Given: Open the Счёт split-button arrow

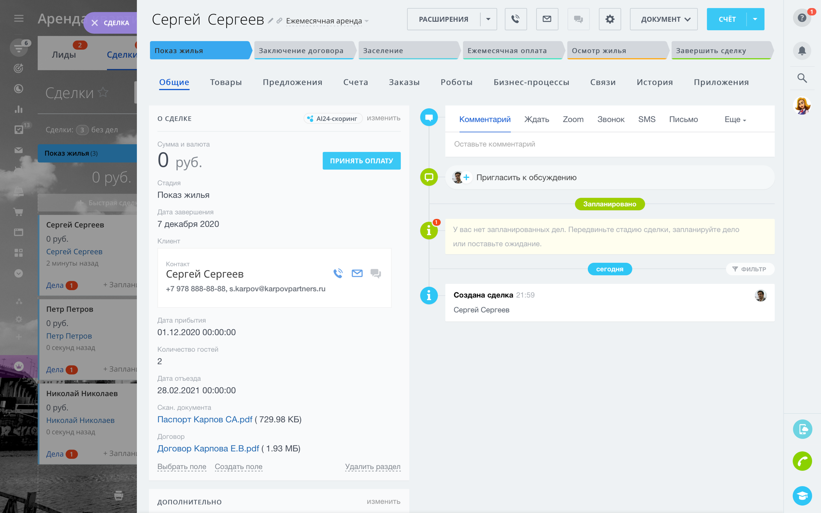Looking at the screenshot, I should click(755, 19).
